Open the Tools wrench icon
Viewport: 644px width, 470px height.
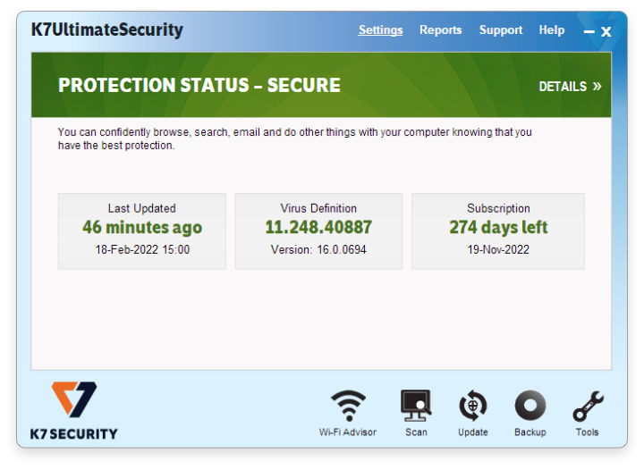(589, 406)
